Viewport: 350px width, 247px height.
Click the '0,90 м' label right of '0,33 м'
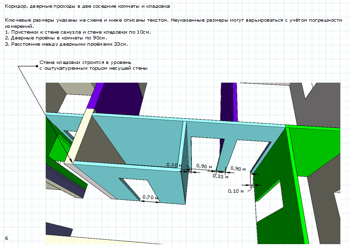238,169
